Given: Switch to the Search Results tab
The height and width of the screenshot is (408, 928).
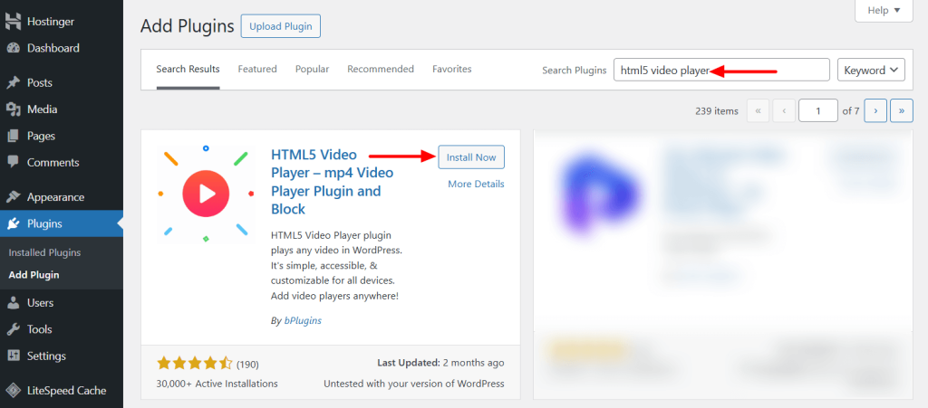Looking at the screenshot, I should 188,69.
